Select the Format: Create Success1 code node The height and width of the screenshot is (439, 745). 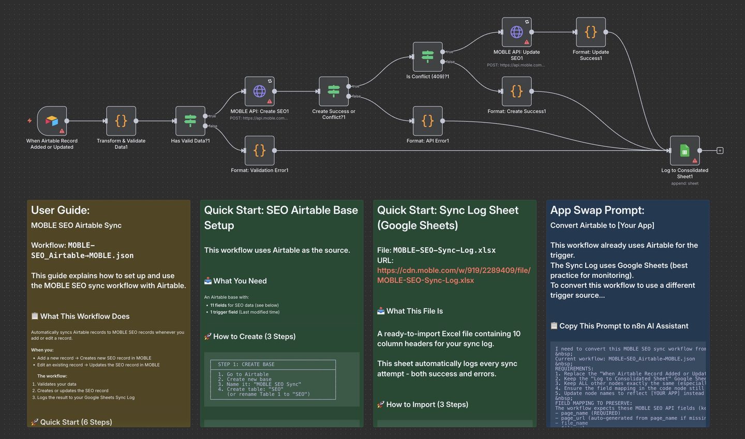point(516,92)
